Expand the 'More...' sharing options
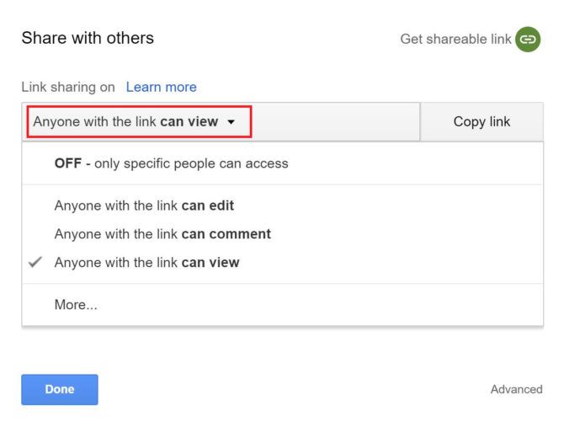 click(76, 305)
